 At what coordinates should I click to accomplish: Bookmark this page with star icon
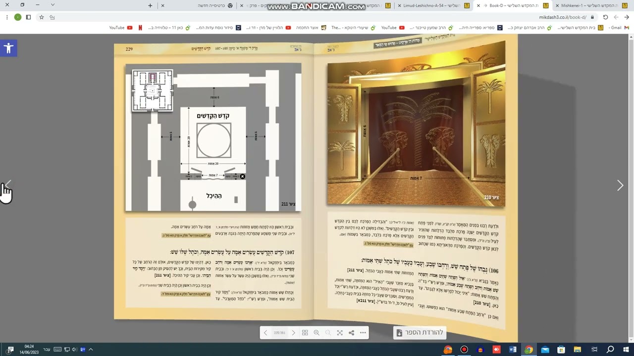click(x=41, y=17)
